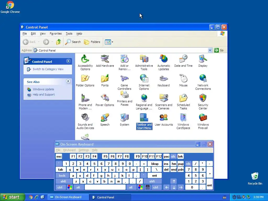Viewport: 268px width, 201px height.
Task: Toggle the right shft key on On-Screen Keyboard
Action: coord(153,181)
